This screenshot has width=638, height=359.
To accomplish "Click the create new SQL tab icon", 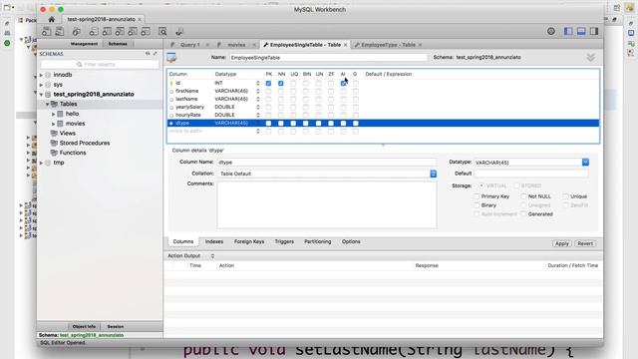I will [x=47, y=31].
